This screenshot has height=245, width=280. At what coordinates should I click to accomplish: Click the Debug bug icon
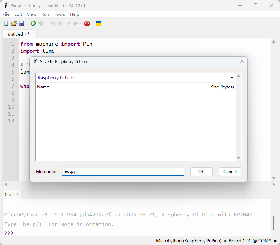click(x=41, y=23)
